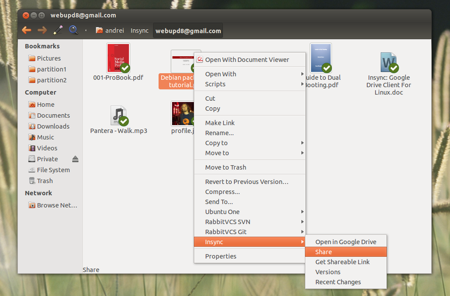Click the Debian packaging tutorial file label
This screenshot has height=296, width=450.
tap(177, 81)
